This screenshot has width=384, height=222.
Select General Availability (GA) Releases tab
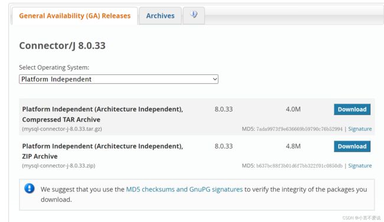tap(74, 16)
